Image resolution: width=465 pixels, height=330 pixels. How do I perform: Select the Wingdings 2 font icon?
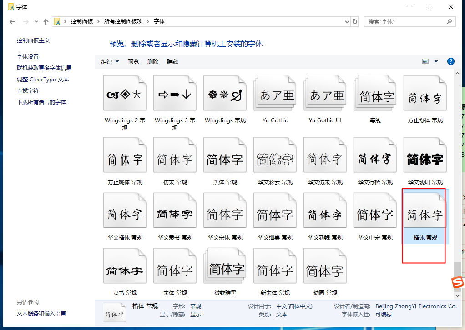(x=125, y=93)
